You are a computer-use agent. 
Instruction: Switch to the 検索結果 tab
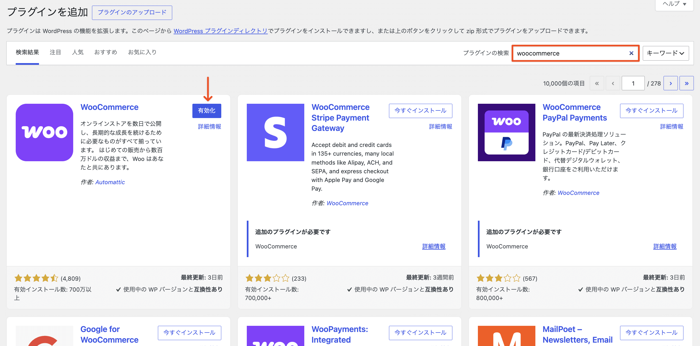tap(27, 52)
